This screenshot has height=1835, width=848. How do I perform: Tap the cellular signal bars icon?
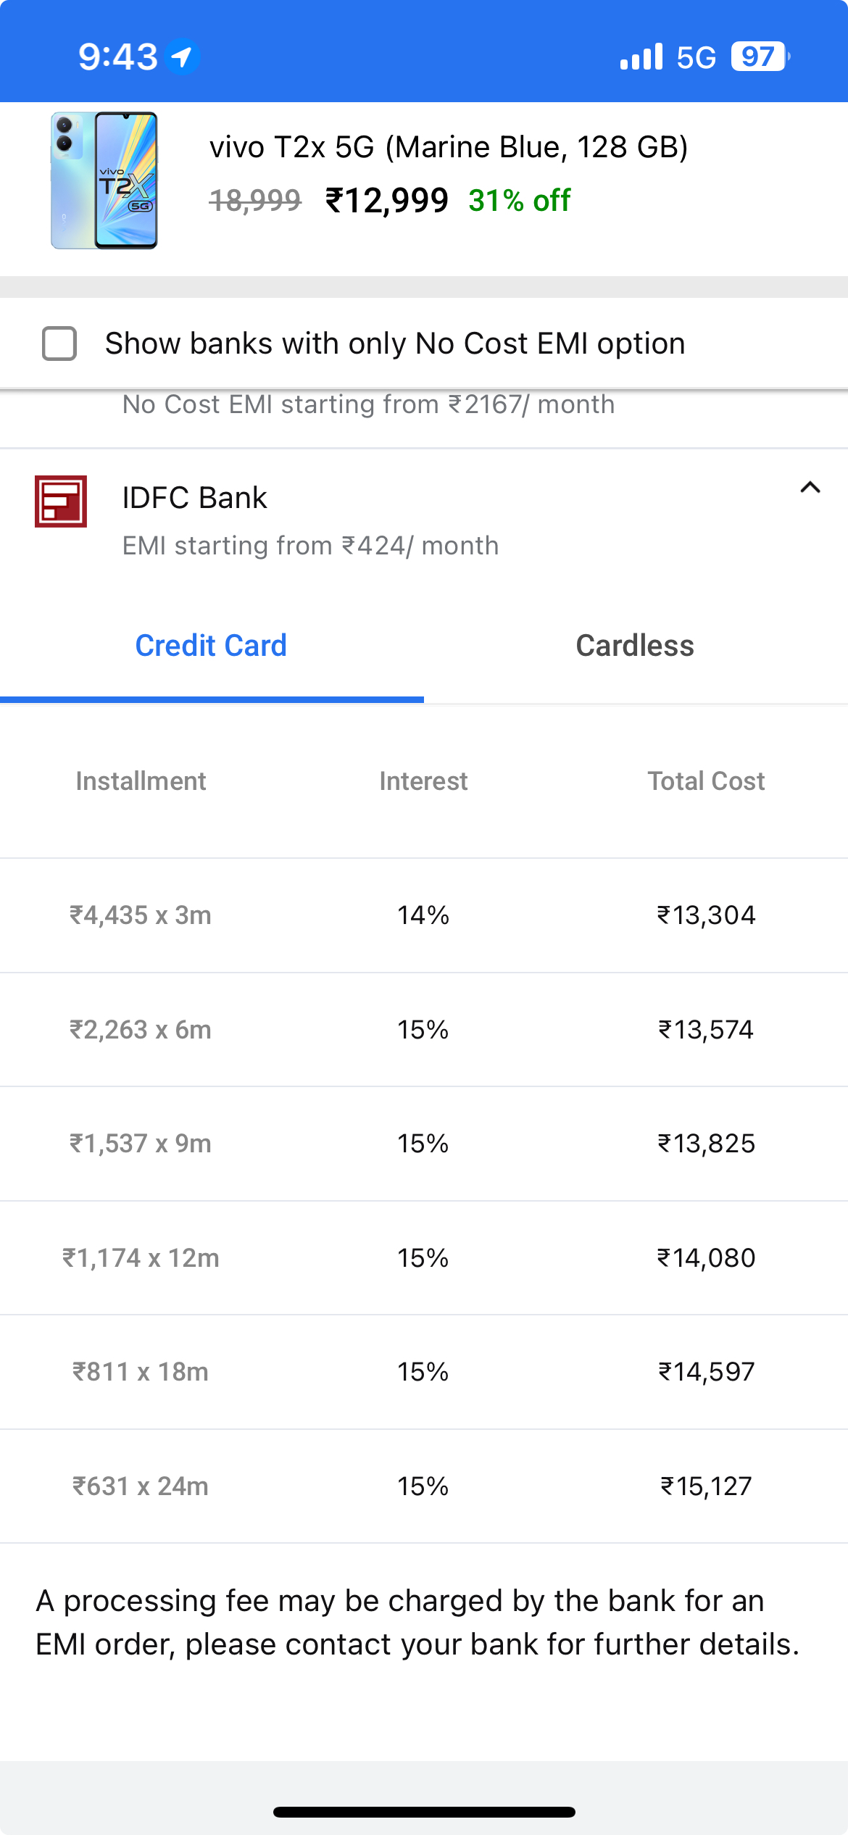pyautogui.click(x=641, y=57)
